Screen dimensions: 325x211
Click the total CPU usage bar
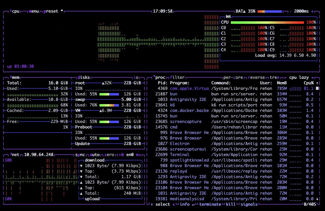(268, 22)
